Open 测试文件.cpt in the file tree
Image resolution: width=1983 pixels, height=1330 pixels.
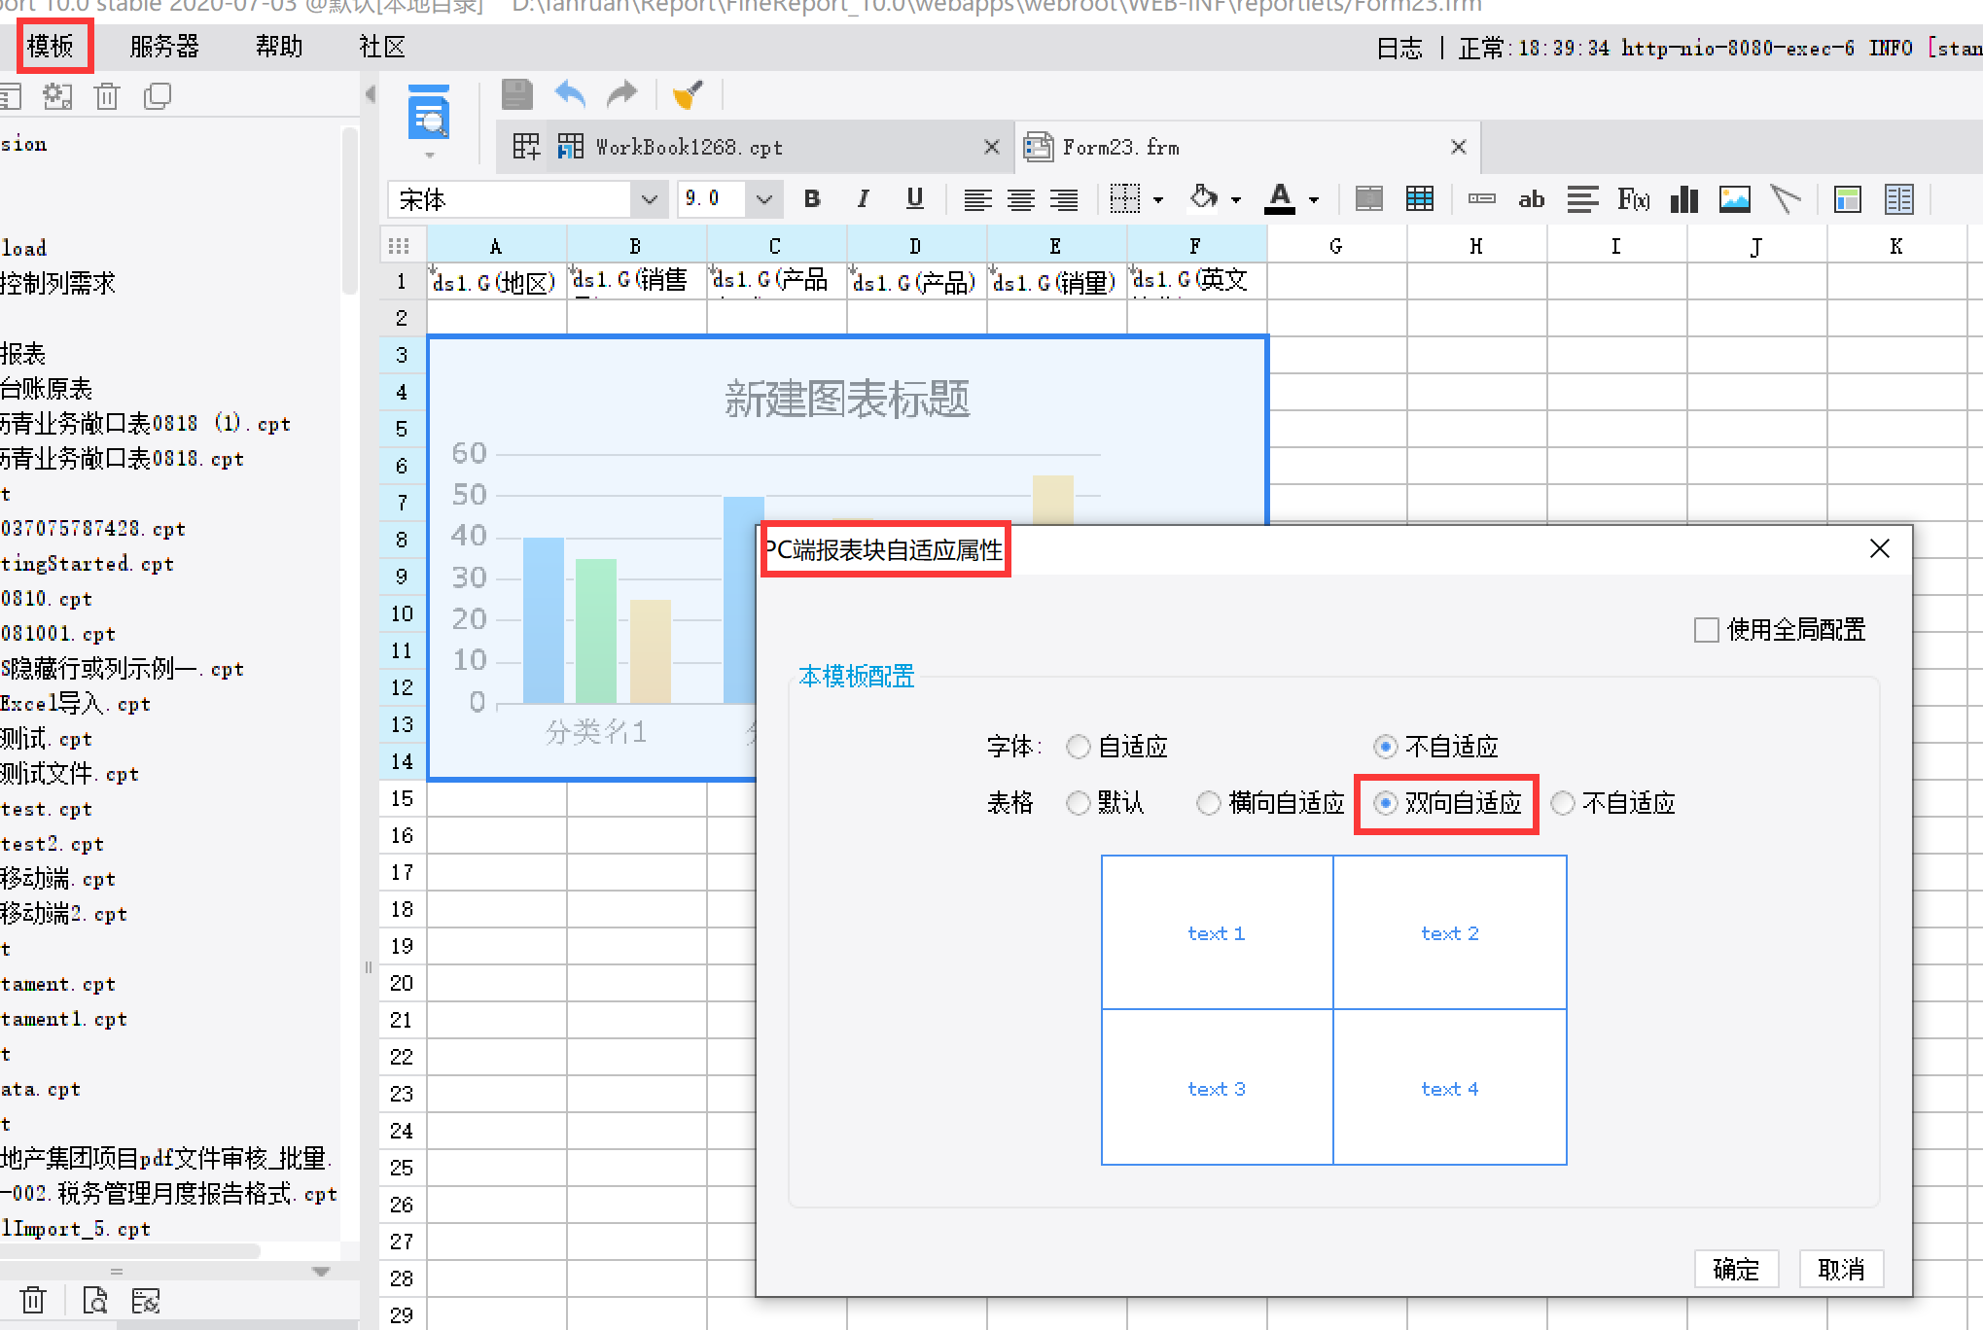point(70,774)
